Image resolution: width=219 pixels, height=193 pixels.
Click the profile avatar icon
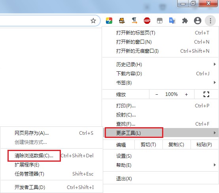pyautogui.click(x=198, y=21)
